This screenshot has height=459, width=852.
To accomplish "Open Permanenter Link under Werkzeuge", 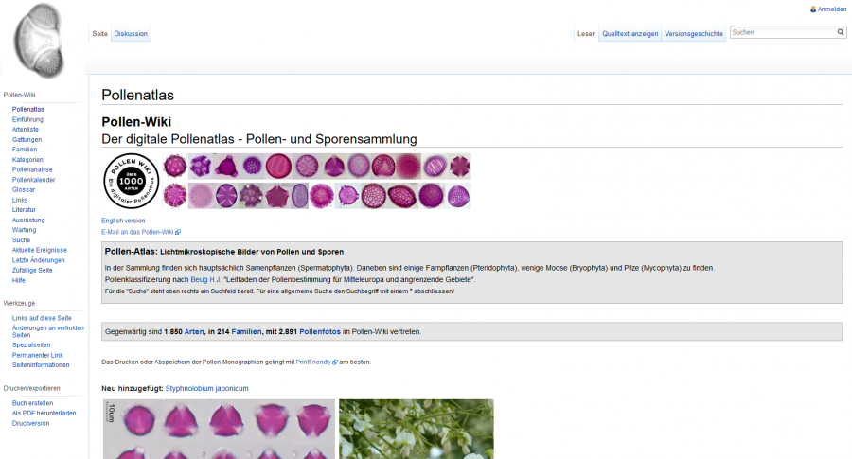I will [x=38, y=355].
